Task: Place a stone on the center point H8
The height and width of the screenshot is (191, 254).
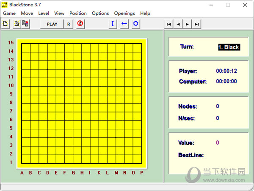Action: click(x=82, y=103)
